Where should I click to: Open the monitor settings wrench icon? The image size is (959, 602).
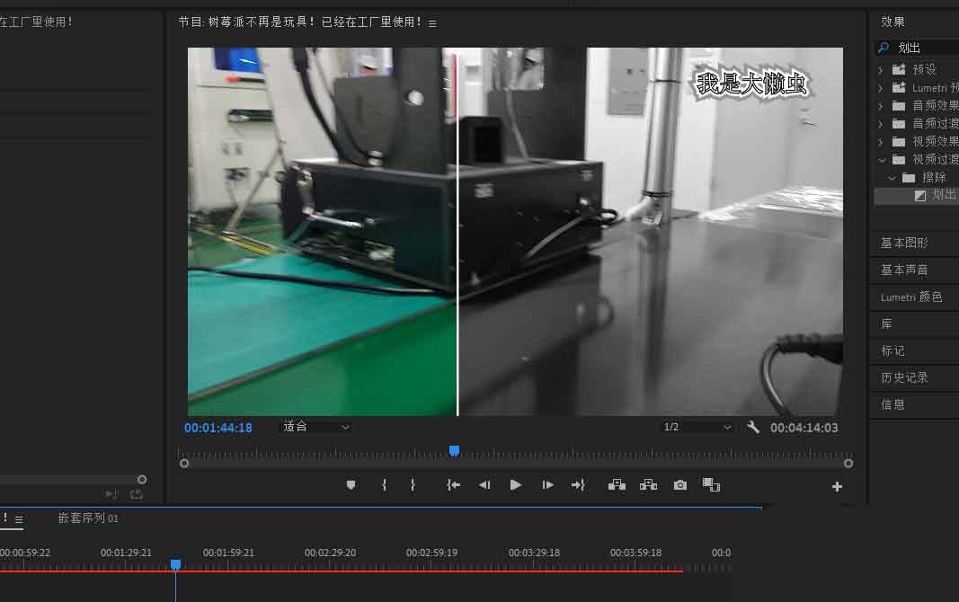coord(753,428)
